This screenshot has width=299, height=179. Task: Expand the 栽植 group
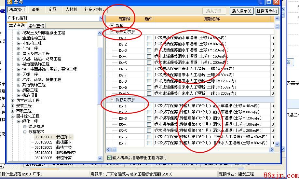click(112, 25)
